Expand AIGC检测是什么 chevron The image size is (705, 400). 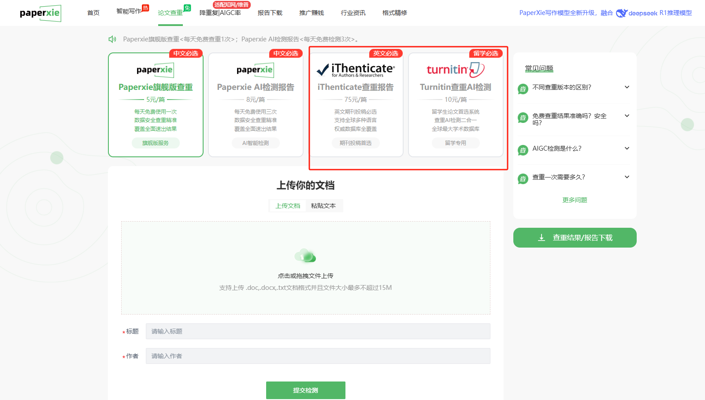[627, 148]
